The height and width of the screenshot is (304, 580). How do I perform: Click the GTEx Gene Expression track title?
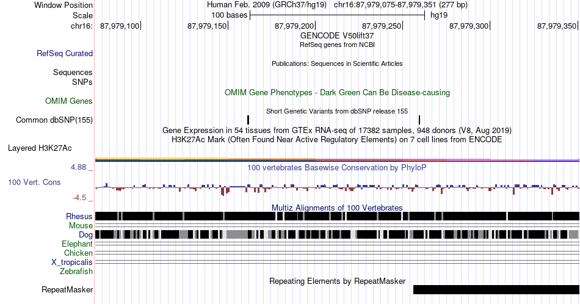point(337,130)
